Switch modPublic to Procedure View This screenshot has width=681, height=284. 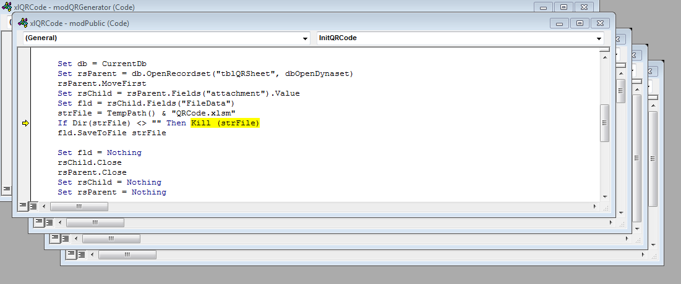pyautogui.click(x=23, y=207)
